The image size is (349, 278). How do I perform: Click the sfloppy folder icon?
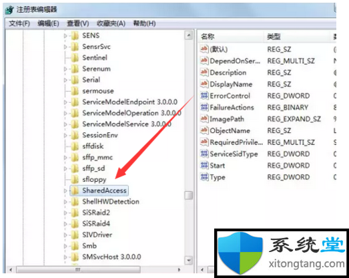click(75, 179)
